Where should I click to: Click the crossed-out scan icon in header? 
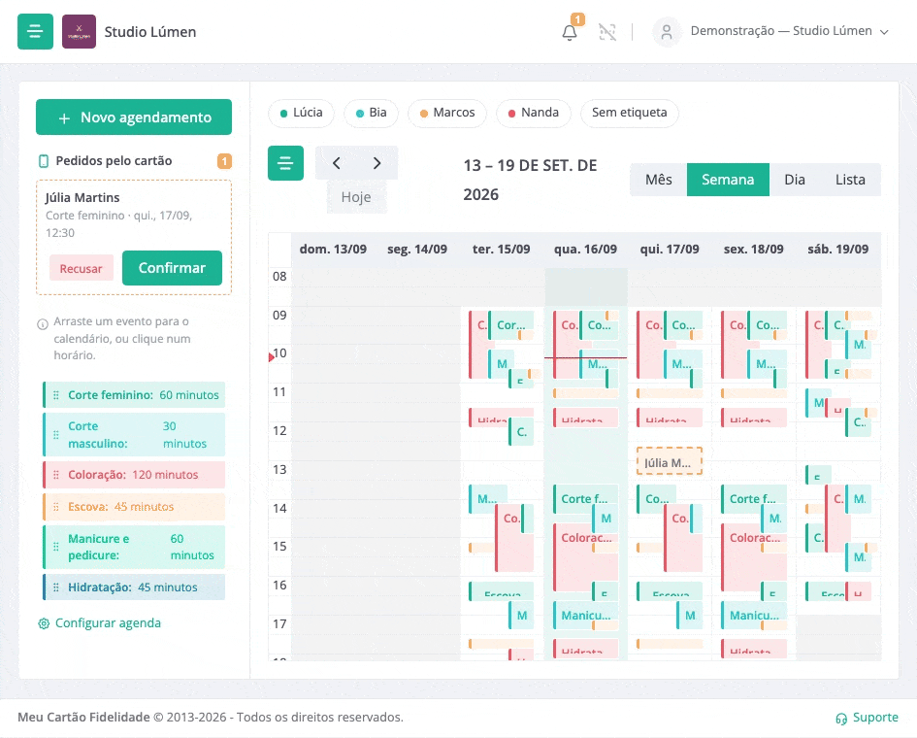(x=607, y=32)
